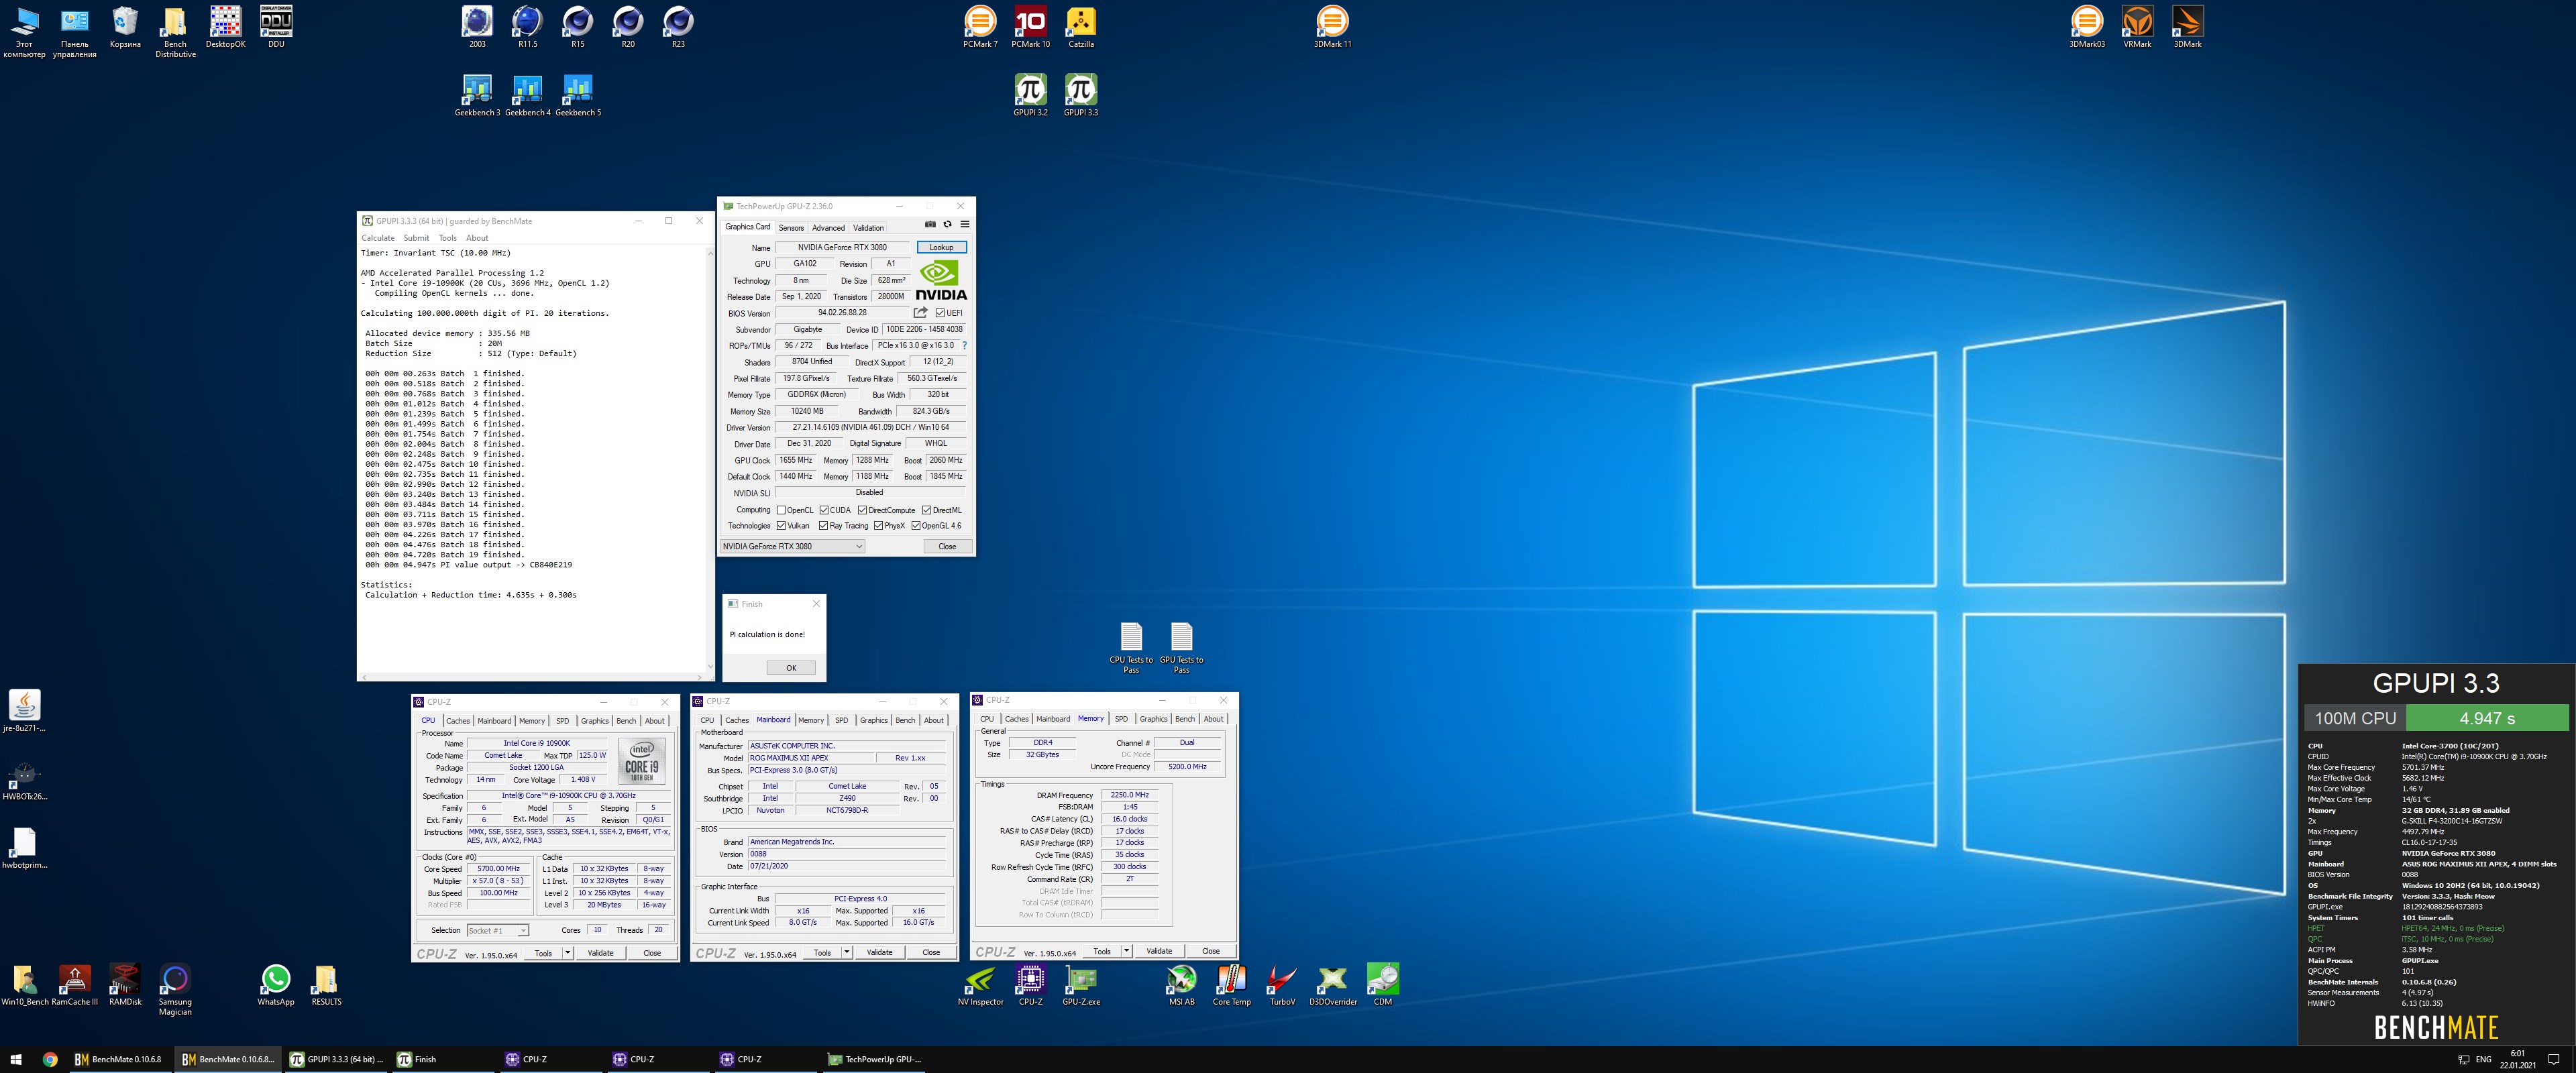
Task: Open the Core Temp desktop icon
Action: pos(1231,985)
